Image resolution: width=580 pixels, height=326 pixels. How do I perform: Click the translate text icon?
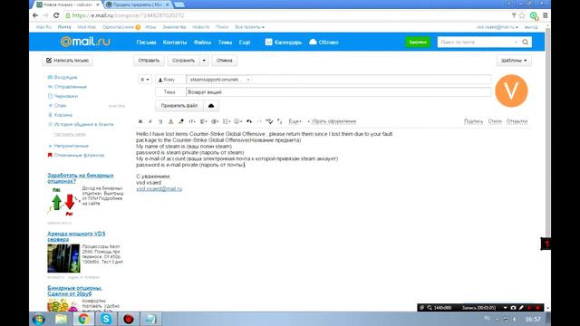pyautogui.click(x=280, y=121)
